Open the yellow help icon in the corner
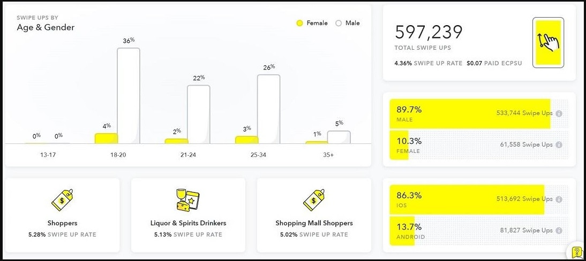Screen dimensions: 586x261 pos(577,252)
